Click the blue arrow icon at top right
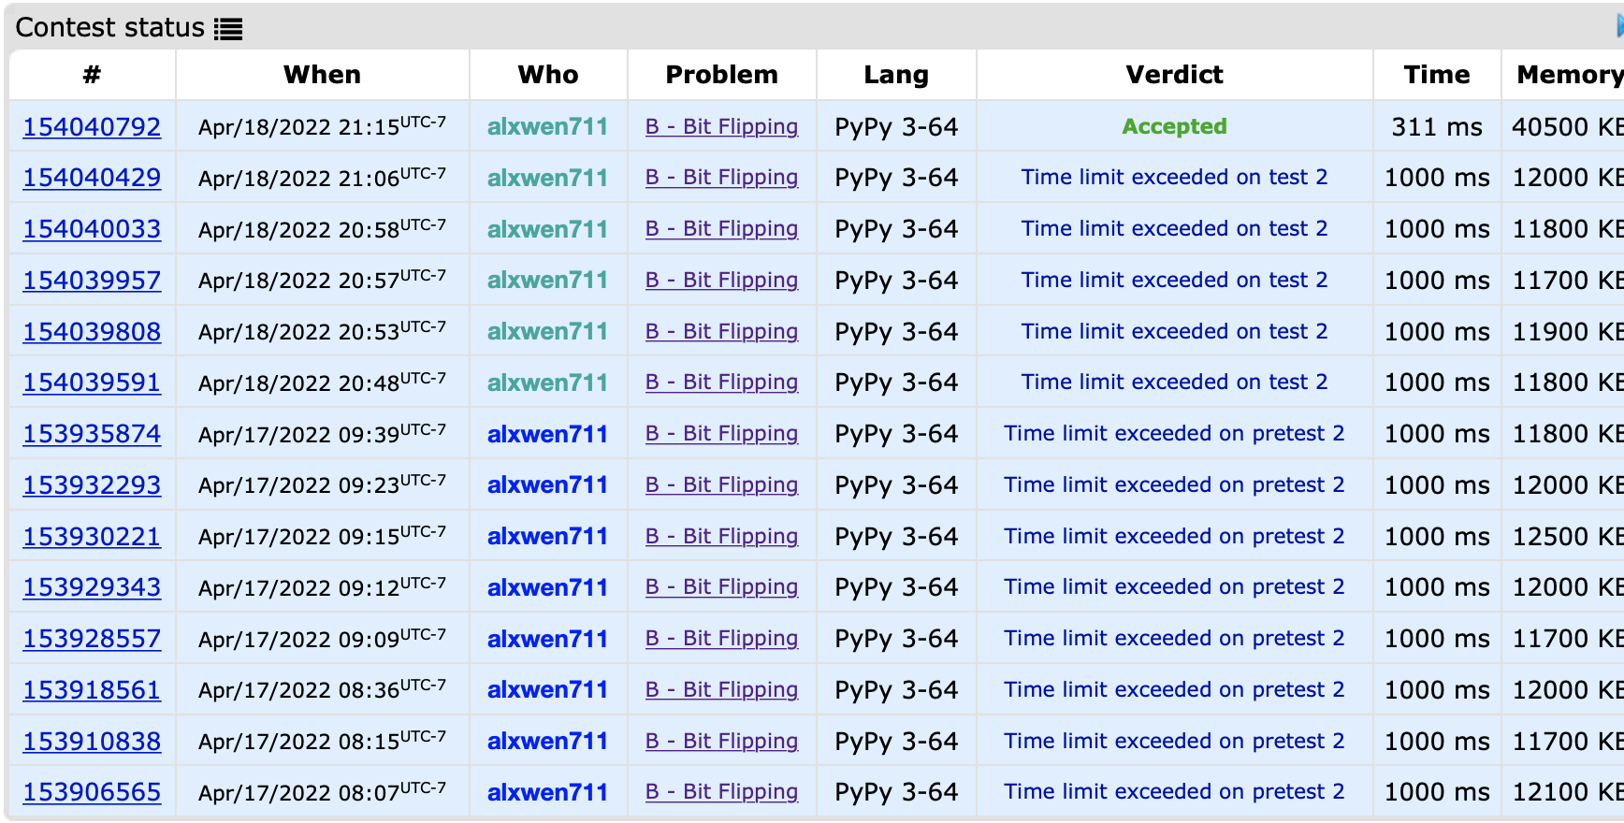 [x=1618, y=27]
